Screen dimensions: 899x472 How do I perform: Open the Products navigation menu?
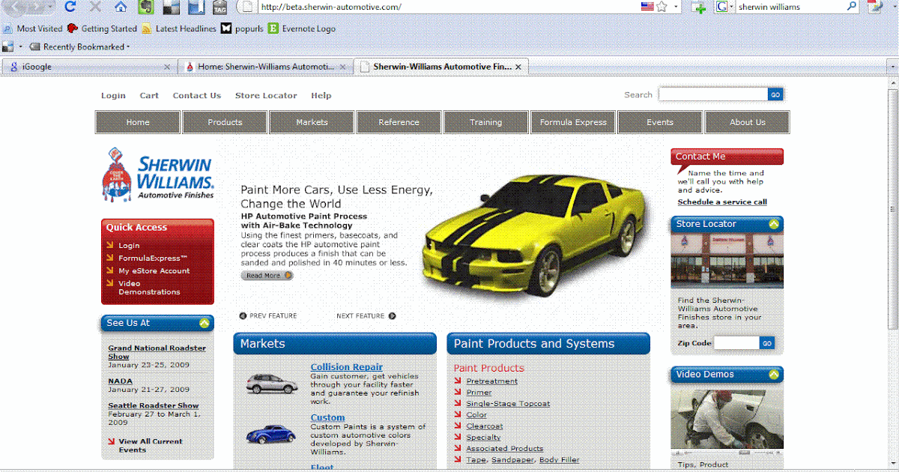click(225, 122)
